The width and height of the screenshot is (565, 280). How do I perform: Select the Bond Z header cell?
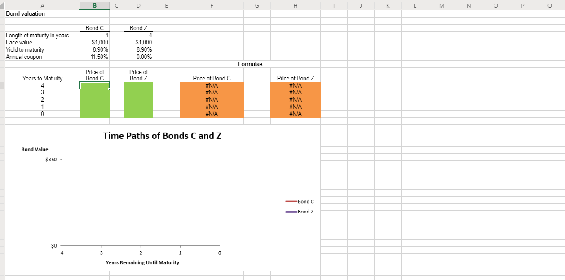click(138, 28)
